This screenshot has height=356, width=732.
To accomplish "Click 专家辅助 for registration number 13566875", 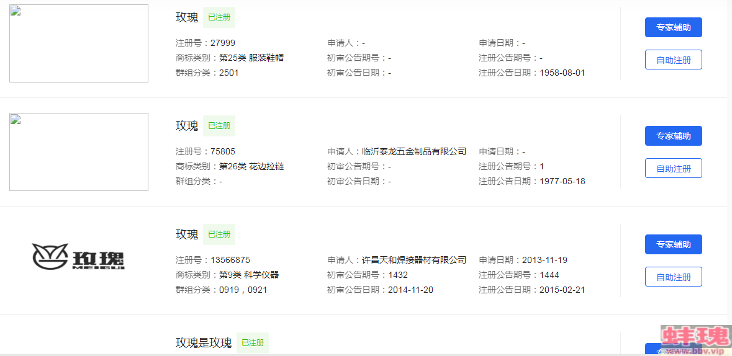I will [673, 244].
